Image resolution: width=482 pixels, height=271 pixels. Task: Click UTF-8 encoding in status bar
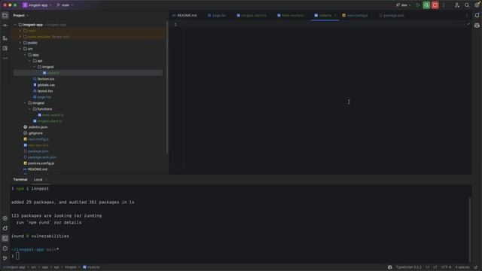pos(446,267)
